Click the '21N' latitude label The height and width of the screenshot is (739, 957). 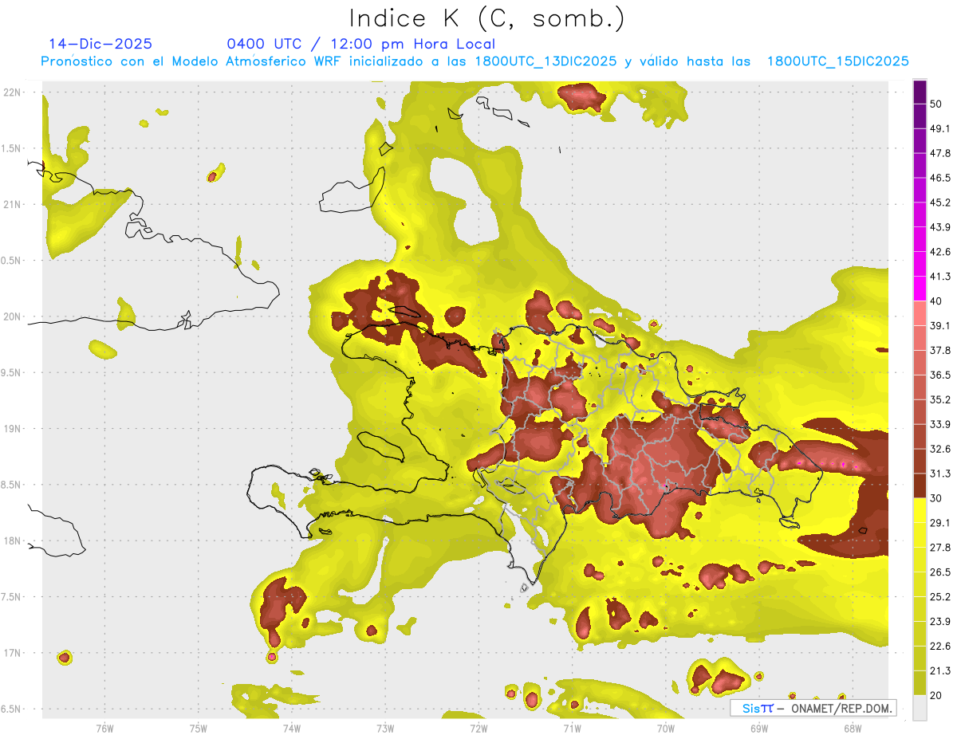pyautogui.click(x=13, y=204)
